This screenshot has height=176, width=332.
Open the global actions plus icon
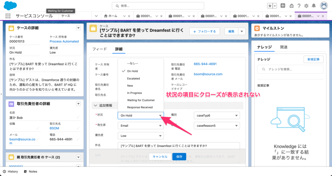(x=283, y=6)
